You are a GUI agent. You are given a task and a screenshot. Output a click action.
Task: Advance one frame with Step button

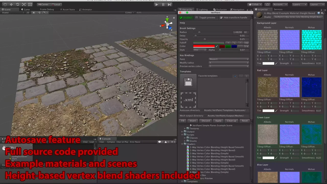coord(169,5)
